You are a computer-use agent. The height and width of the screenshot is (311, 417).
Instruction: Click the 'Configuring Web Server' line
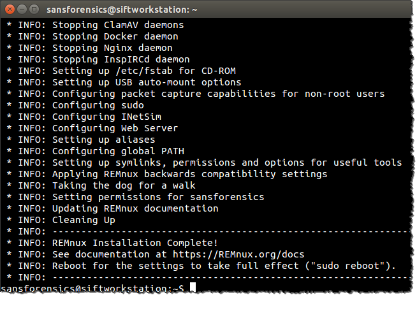point(92,128)
